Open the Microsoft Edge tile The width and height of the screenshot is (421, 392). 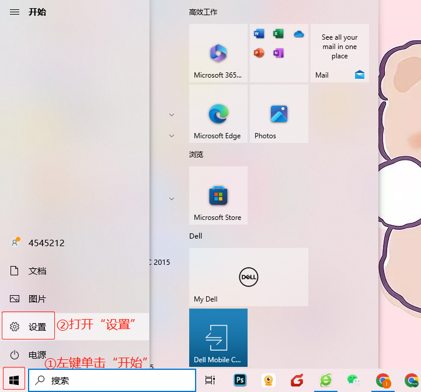[x=218, y=114]
